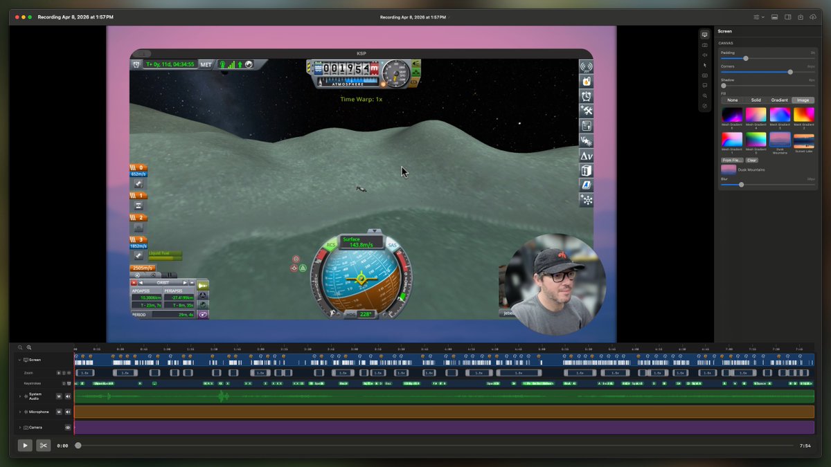Click the share/upload icon in title bar
The height and width of the screenshot is (467, 831).
point(801,17)
